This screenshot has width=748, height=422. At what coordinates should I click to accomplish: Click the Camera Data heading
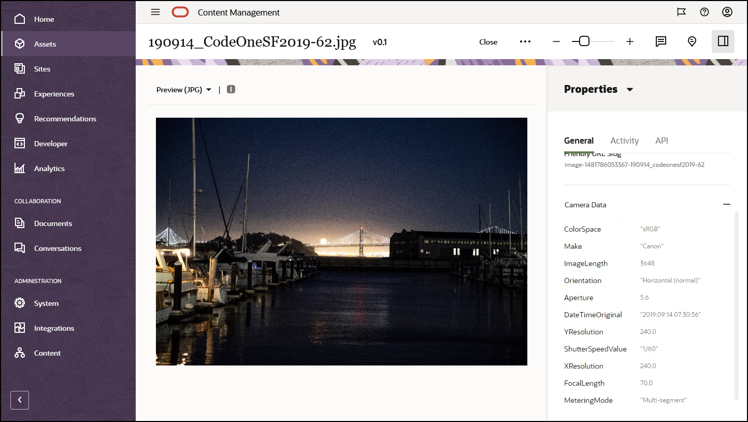(x=585, y=205)
